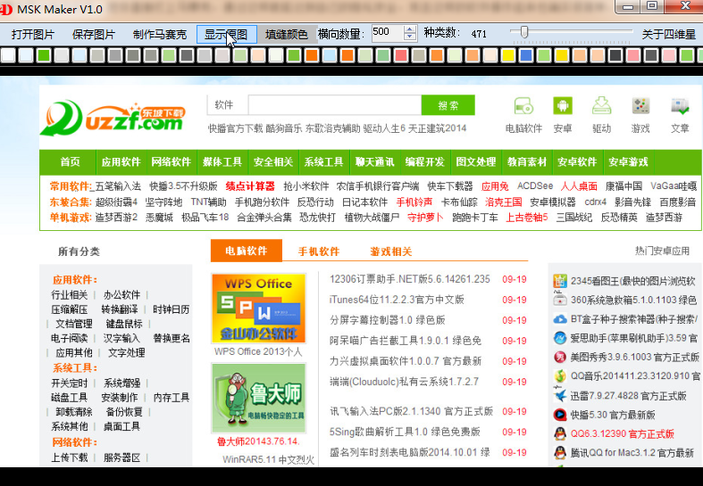The image size is (703, 486).
Task: Select the blue color swatch
Action: coord(526,55)
